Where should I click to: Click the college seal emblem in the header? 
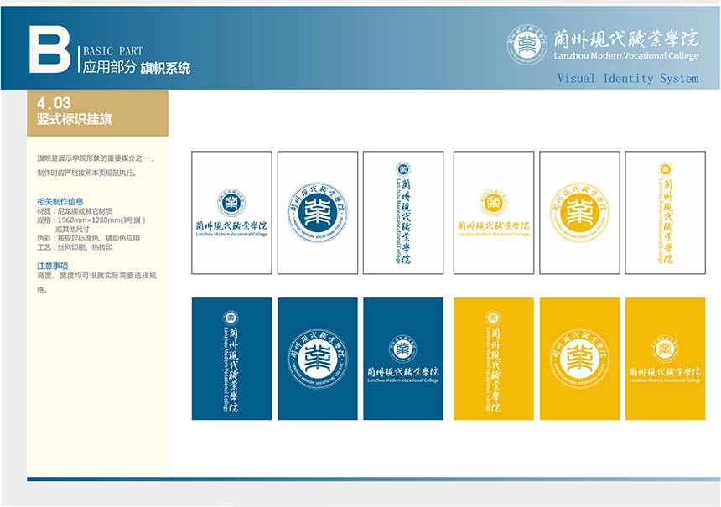coord(526,44)
